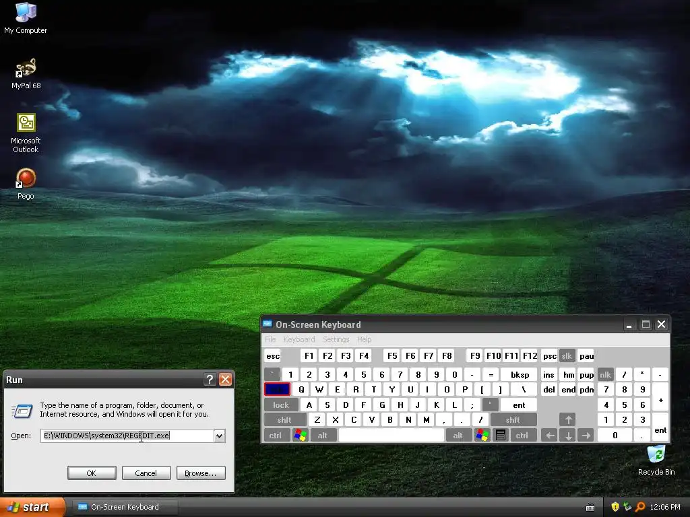
Task: Click OK in the Run dialog
Action: tap(92, 473)
